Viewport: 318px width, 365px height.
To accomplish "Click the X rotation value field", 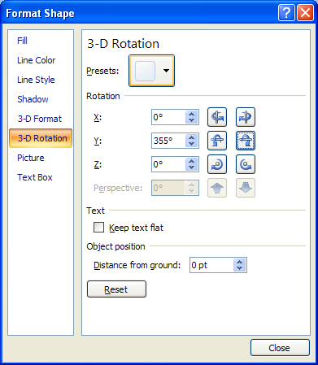I will click(168, 117).
